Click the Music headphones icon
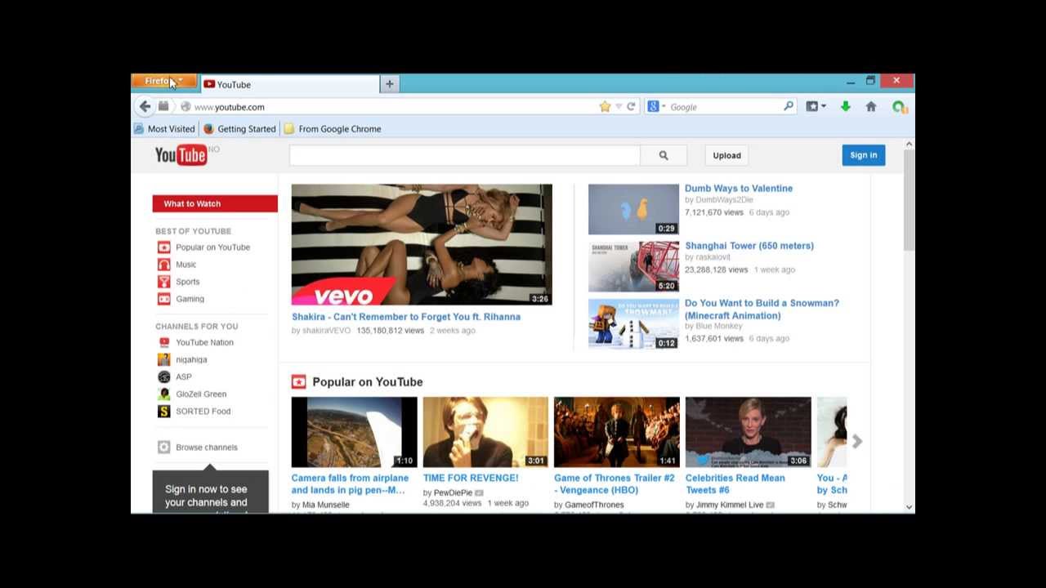Screen dimensions: 1046x588 coord(164,265)
